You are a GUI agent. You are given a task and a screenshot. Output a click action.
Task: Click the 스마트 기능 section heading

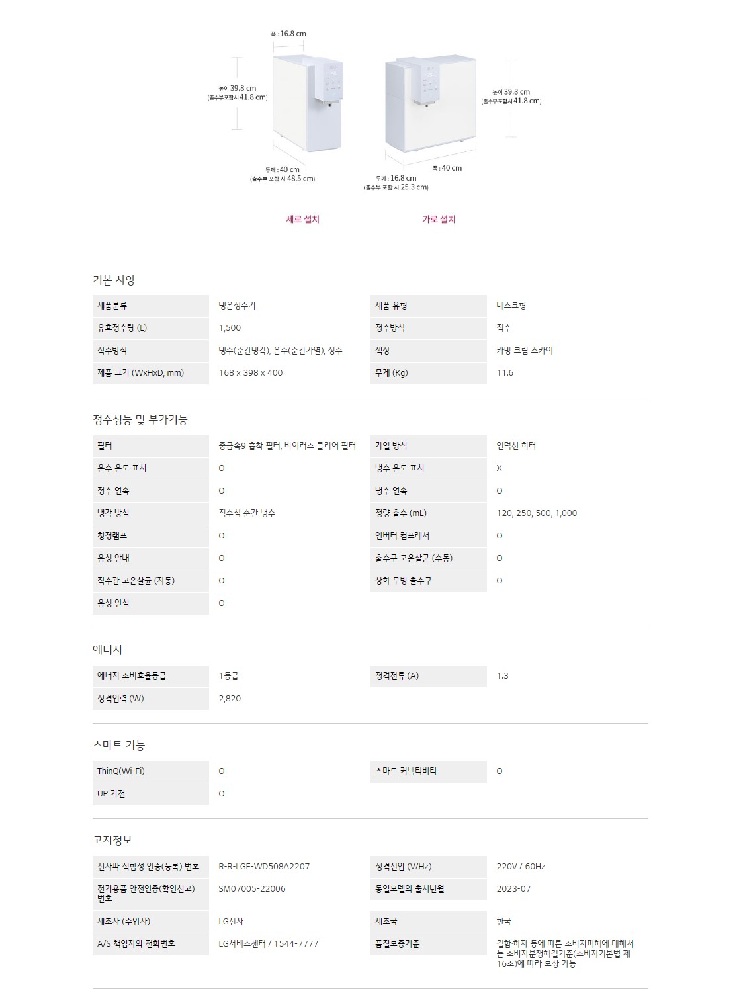118,745
